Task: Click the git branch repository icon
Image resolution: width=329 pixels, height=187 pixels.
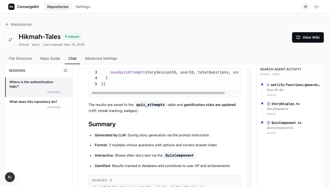Action: pyautogui.click(x=10, y=40)
